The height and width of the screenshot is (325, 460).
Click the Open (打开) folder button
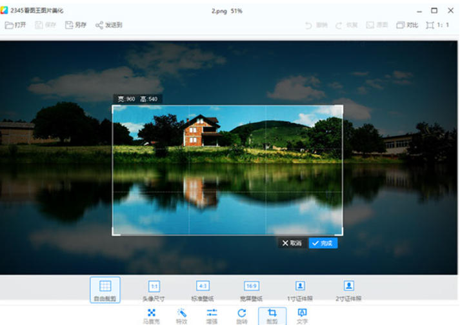click(16, 25)
